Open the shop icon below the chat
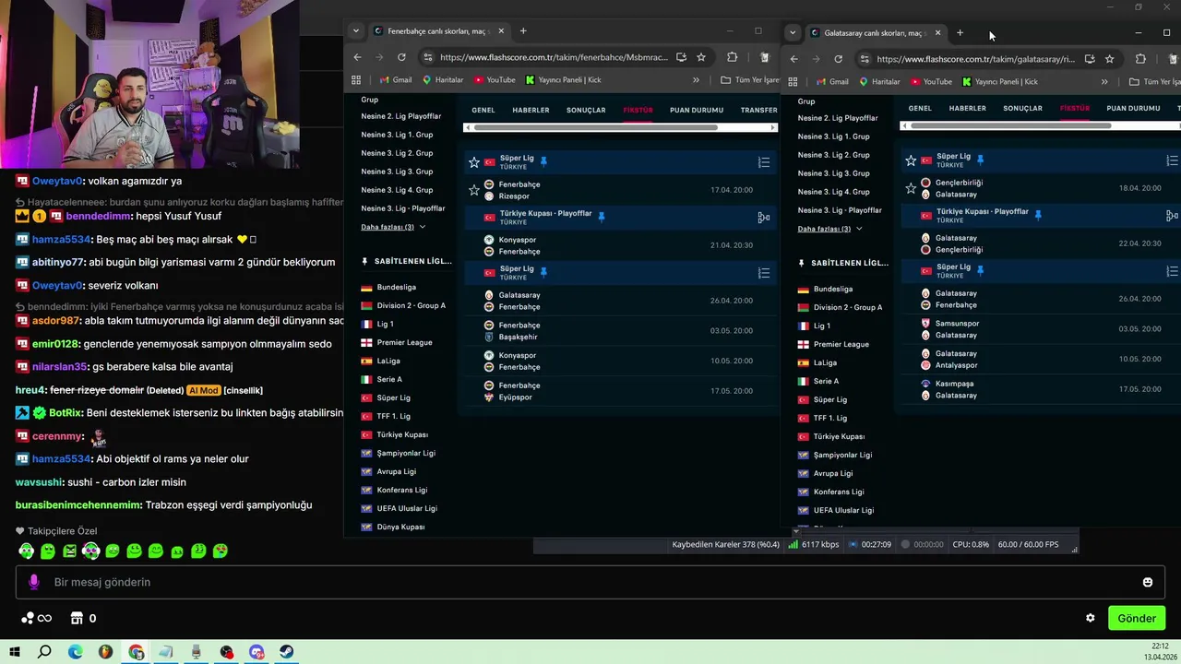Image resolution: width=1181 pixels, height=664 pixels. click(78, 618)
